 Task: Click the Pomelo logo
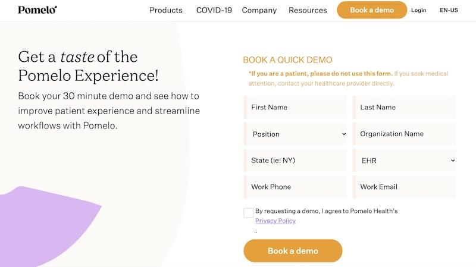(x=37, y=10)
